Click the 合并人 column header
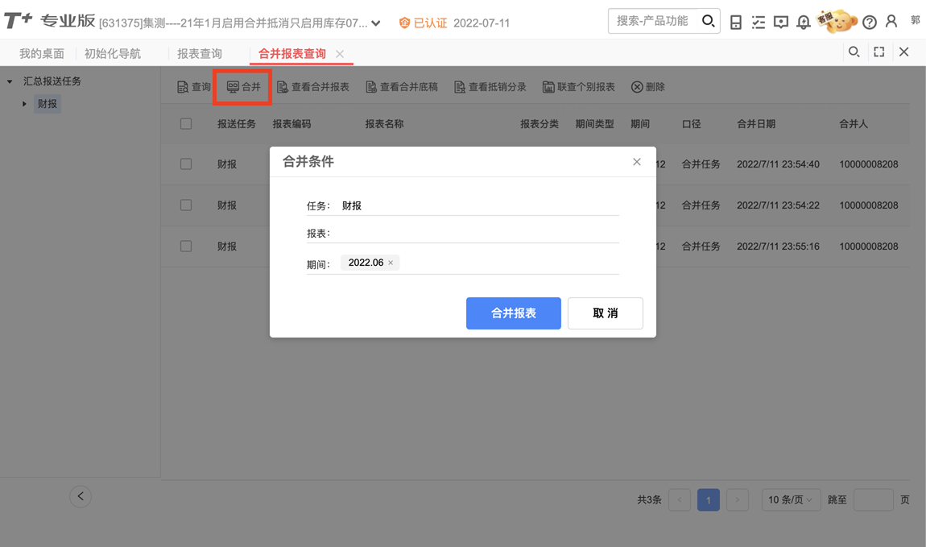926x547 pixels. tap(854, 124)
